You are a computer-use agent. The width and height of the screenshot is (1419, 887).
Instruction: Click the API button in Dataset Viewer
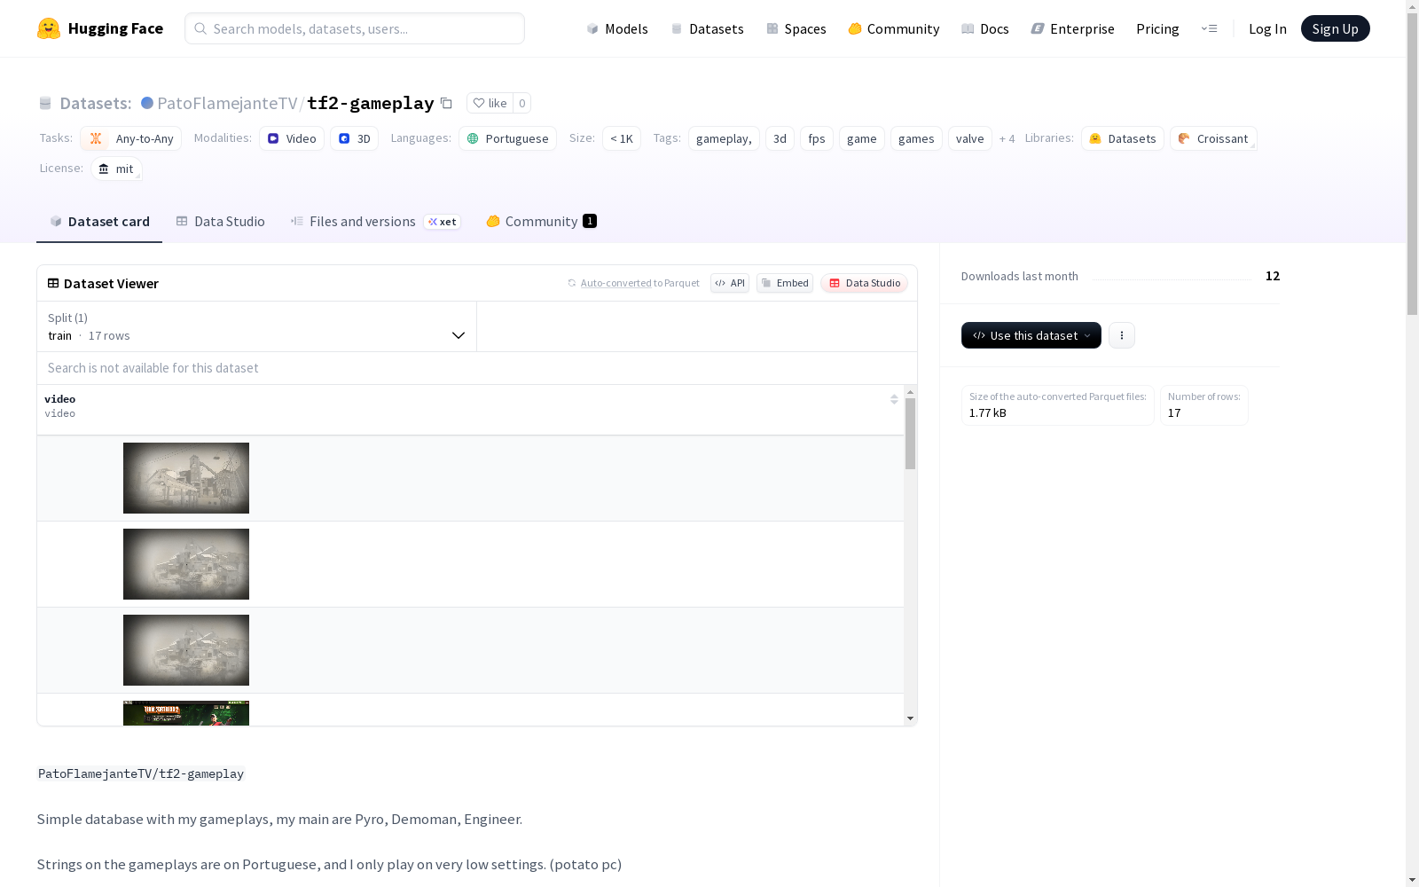pos(730,283)
